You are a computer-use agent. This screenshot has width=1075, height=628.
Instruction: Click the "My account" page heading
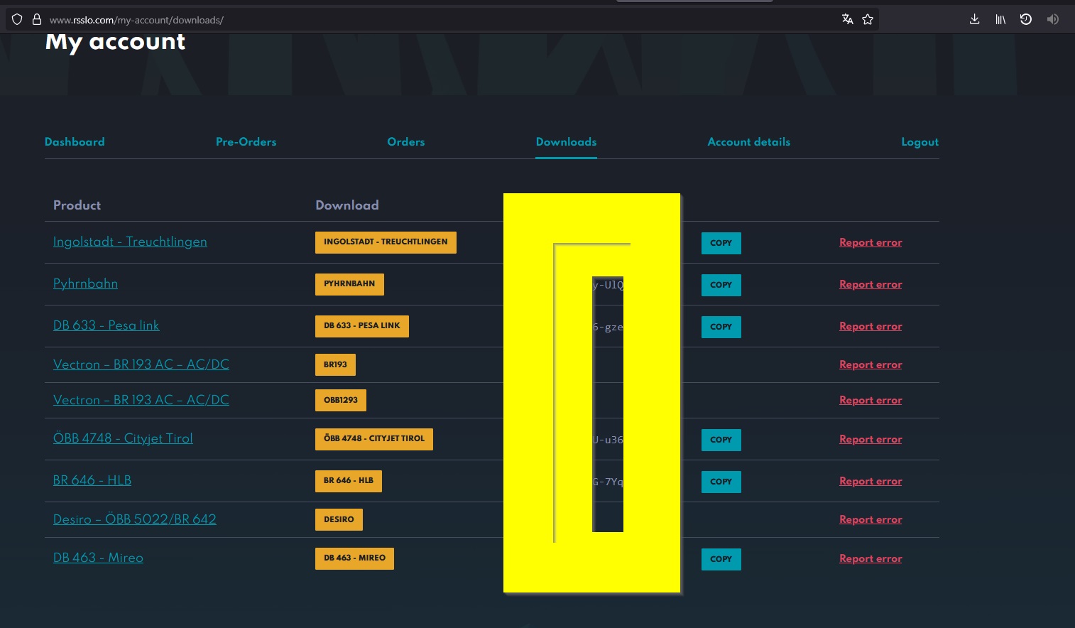click(115, 42)
